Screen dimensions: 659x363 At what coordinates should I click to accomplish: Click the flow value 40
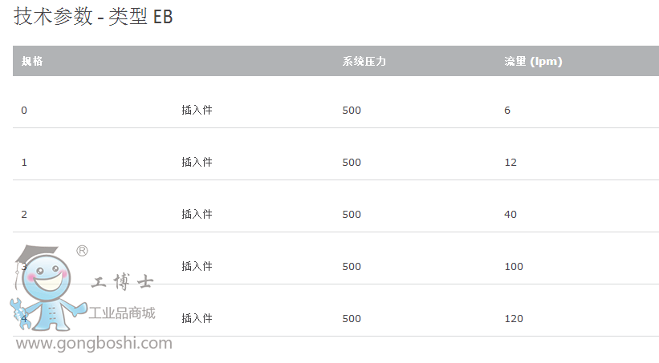(511, 215)
